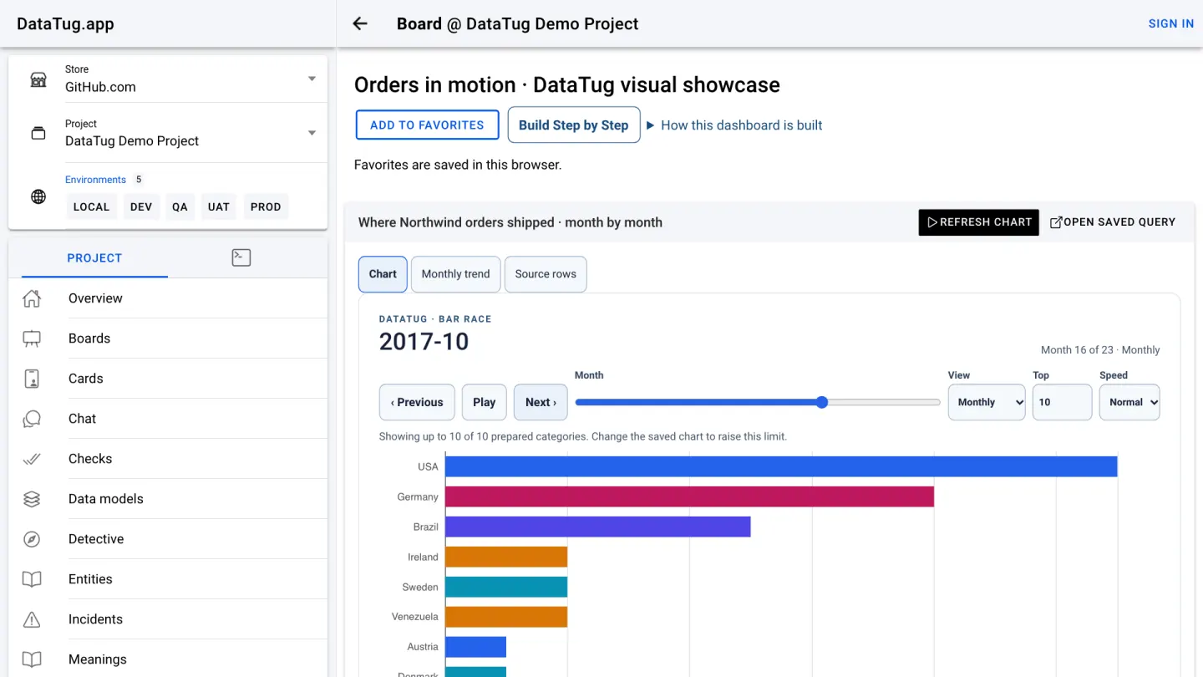The width and height of the screenshot is (1203, 677).
Task: Click the Overview home icon
Action: [32, 298]
